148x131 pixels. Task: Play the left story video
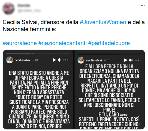(x=54, y=60)
